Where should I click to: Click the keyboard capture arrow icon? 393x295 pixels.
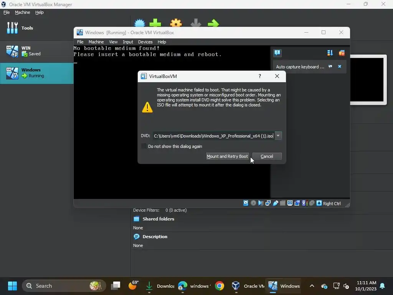319,203
